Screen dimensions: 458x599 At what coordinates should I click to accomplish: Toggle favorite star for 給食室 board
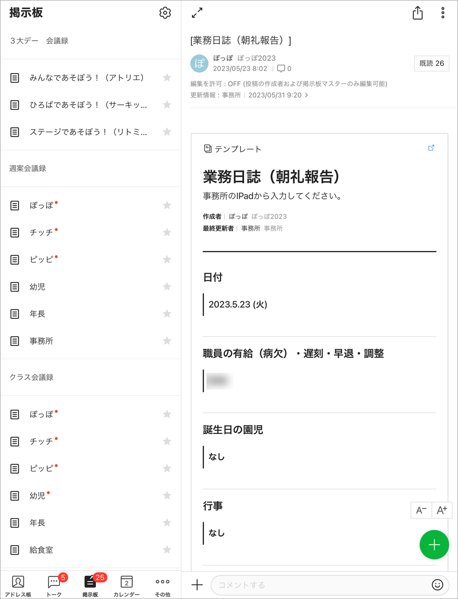coord(167,550)
